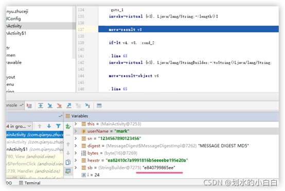Click the frames filter funnel icon
The width and height of the screenshot is (285, 191).
[58, 126]
